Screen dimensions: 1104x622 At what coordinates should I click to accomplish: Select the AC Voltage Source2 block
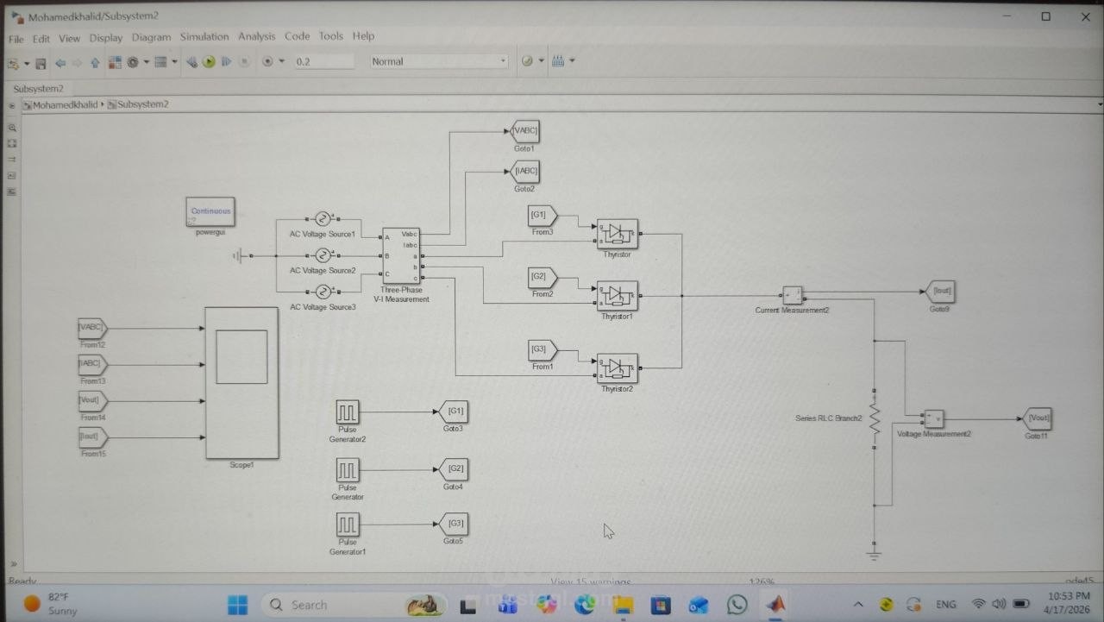tap(323, 255)
